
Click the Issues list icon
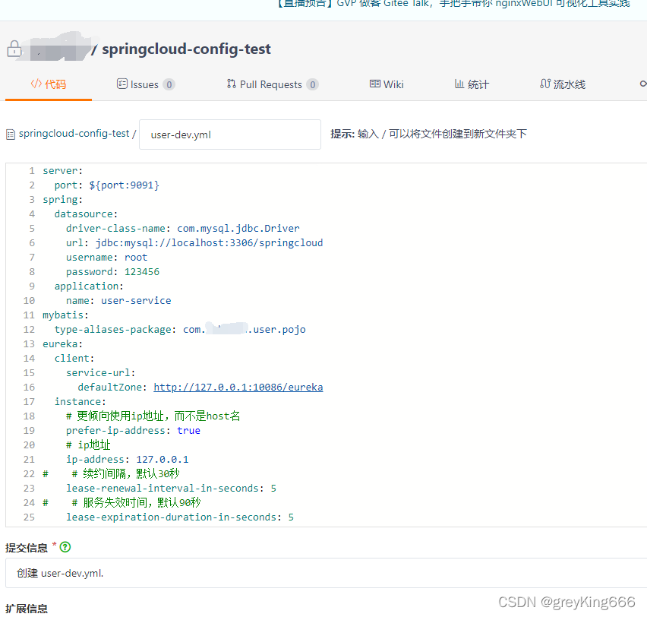(x=122, y=84)
